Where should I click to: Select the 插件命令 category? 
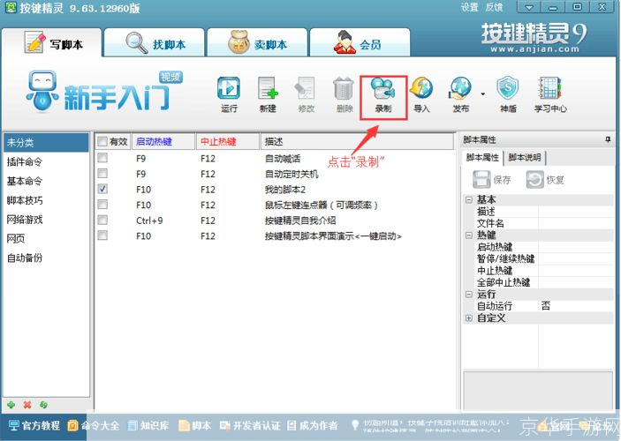(x=46, y=161)
